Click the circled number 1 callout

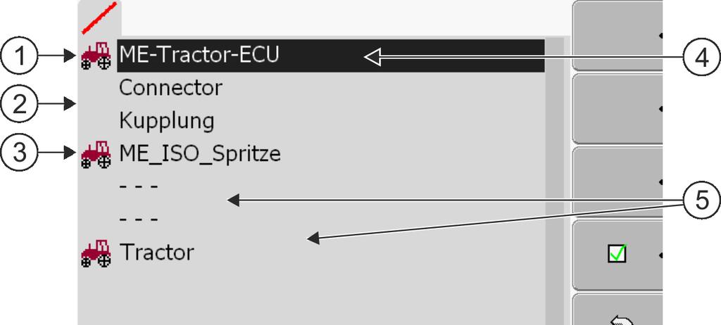pos(18,56)
